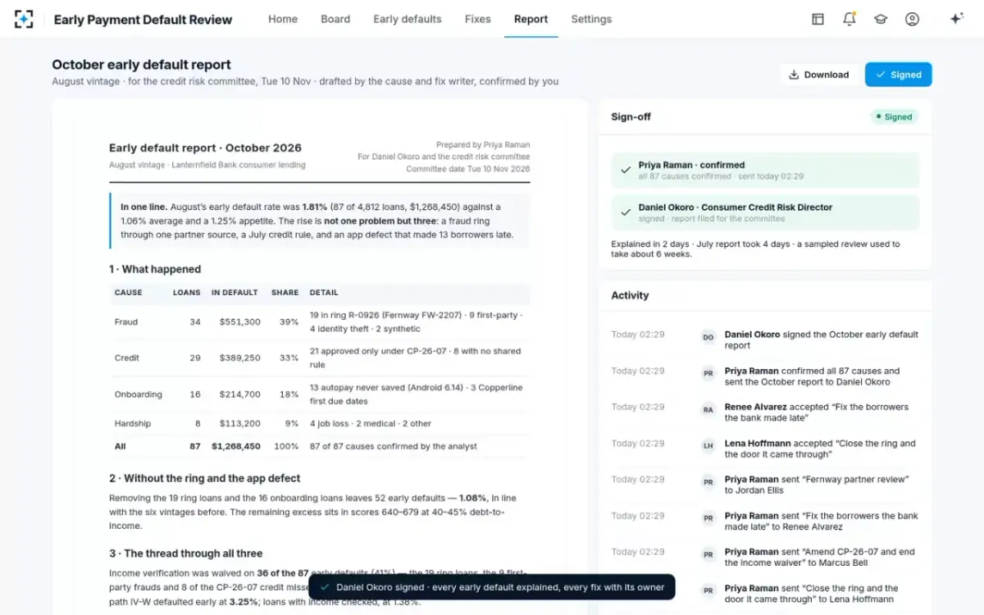The image size is (984, 615).
Task: Download the October report
Action: click(x=818, y=75)
